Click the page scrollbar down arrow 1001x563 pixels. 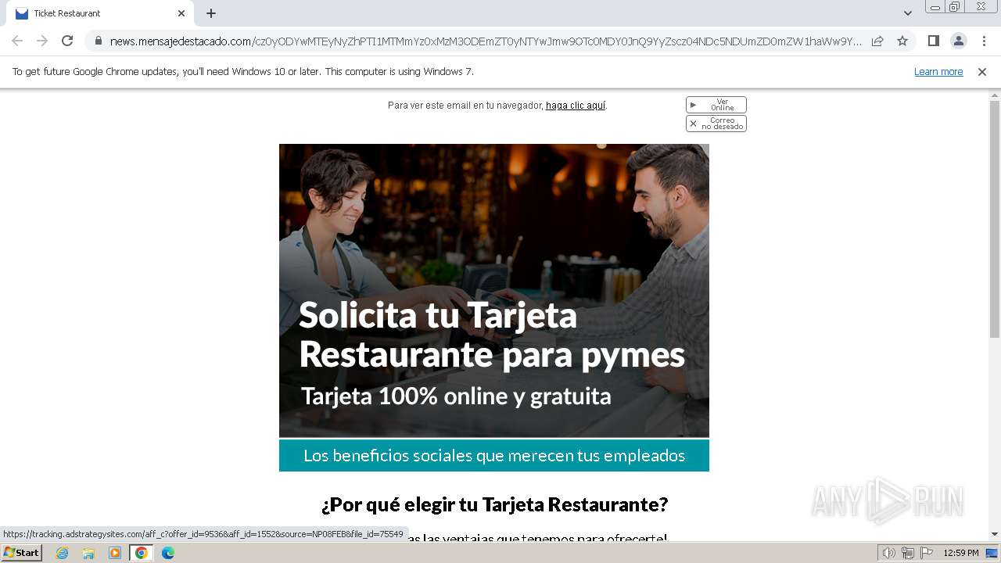995,535
